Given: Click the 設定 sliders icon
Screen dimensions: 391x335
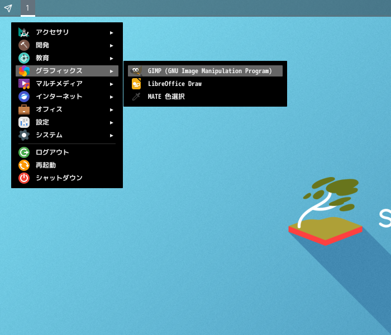Looking at the screenshot, I should click(24, 122).
